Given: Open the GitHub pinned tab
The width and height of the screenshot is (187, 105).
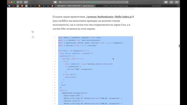Looking at the screenshot, I should coord(18,6).
